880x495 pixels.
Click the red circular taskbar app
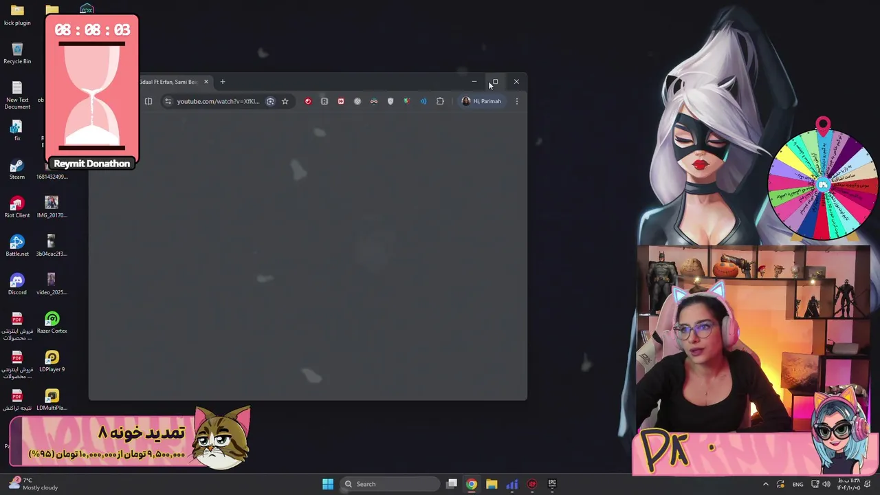(x=531, y=484)
